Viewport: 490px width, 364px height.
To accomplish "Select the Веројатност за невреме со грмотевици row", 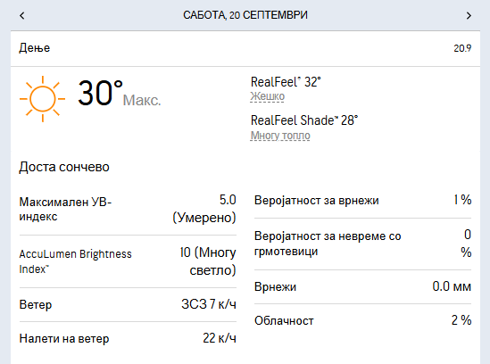I will point(362,244).
